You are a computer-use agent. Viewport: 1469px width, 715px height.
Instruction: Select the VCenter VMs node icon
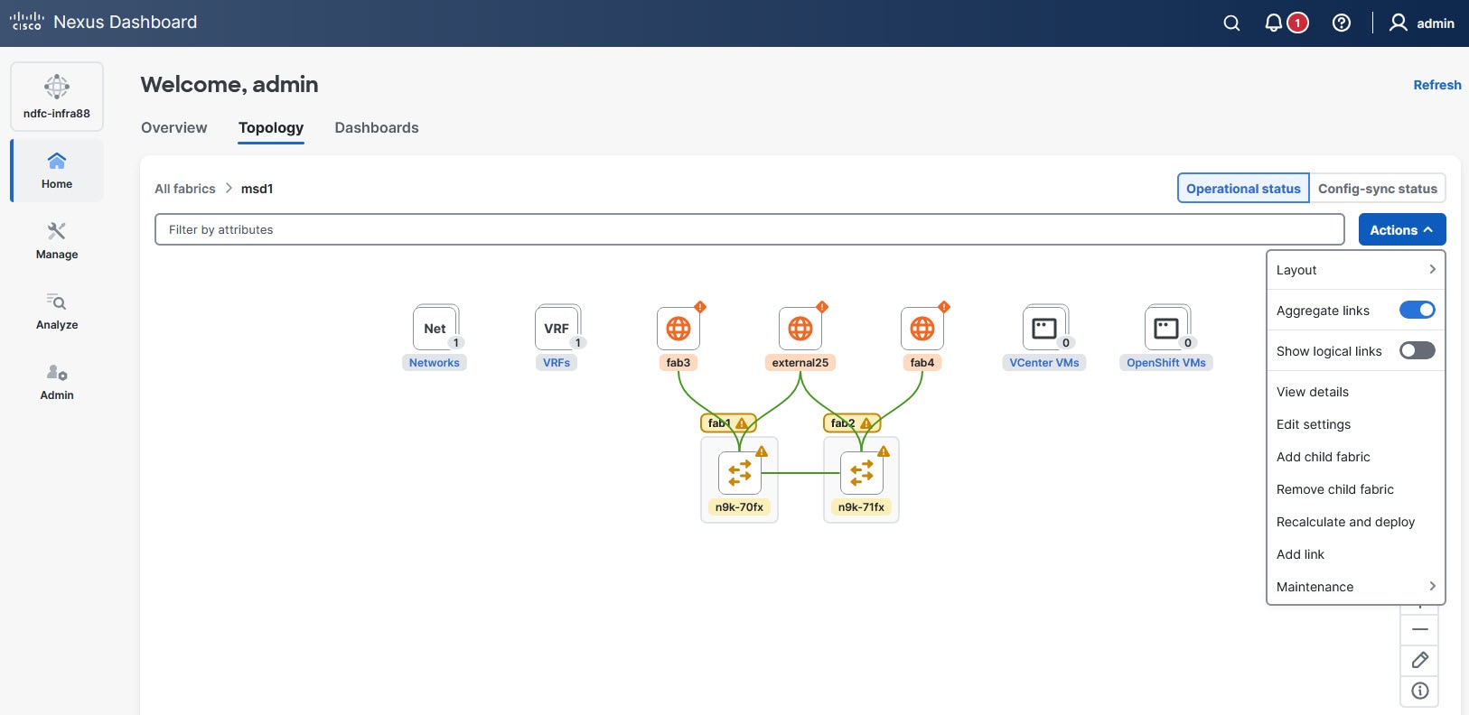[x=1045, y=329]
